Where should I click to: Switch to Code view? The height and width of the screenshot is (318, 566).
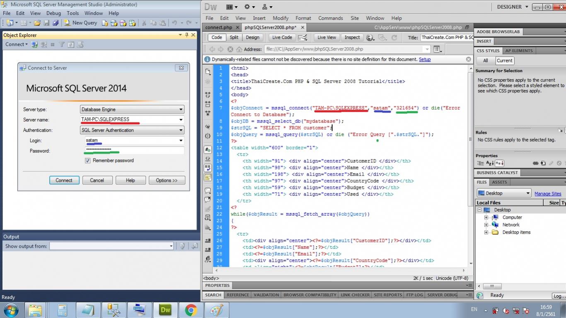coord(217,37)
